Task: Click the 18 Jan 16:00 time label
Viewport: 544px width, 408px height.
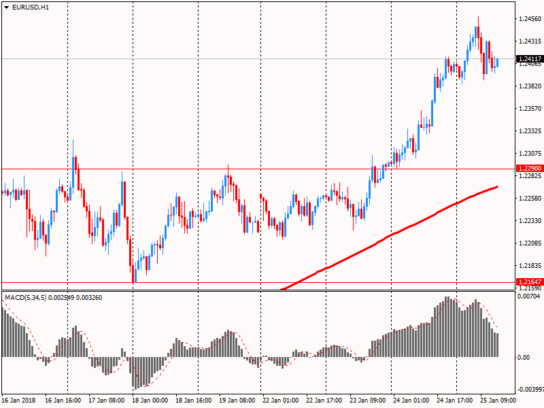Action: [194, 400]
